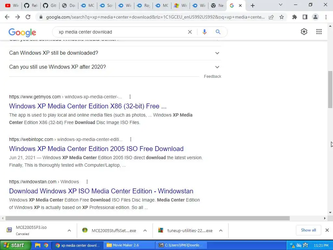Open the Chrome side panel

(305, 17)
